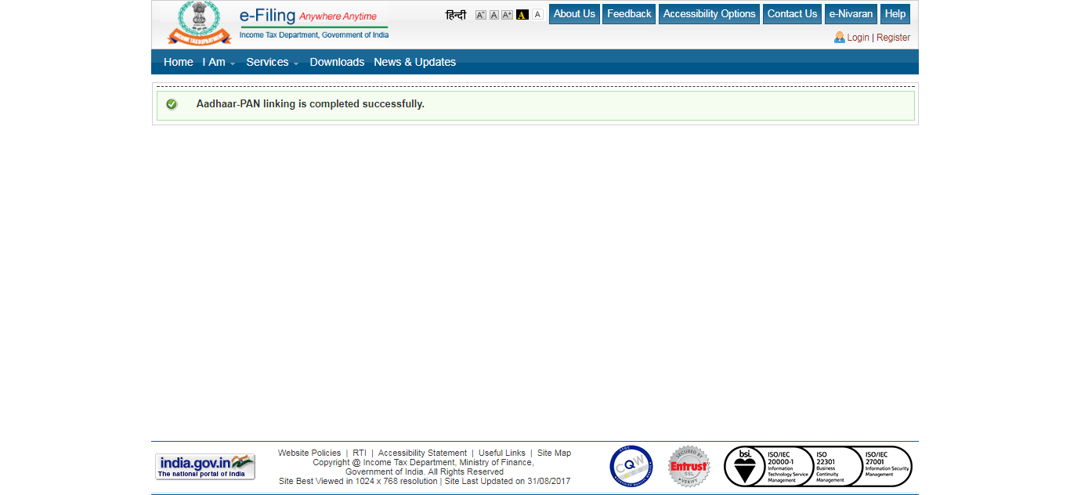Image resolution: width=1070 pixels, height=495 pixels.
Task: Click the india.gov.in national portal banner
Action: click(x=204, y=466)
